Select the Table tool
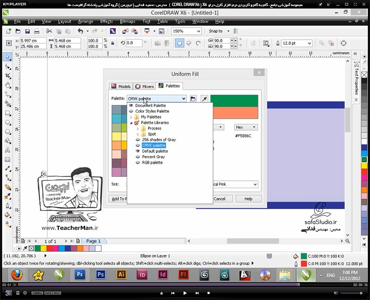 (x=8, y=159)
